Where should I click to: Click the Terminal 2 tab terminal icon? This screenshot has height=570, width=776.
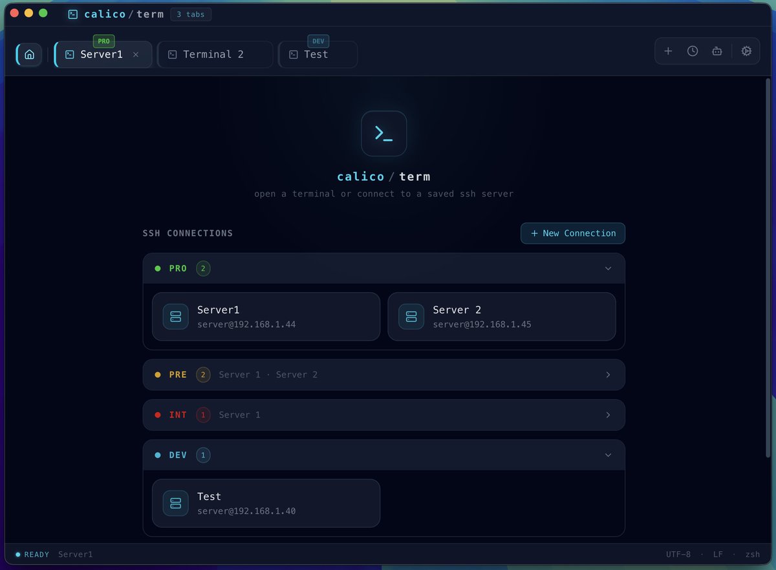point(173,55)
